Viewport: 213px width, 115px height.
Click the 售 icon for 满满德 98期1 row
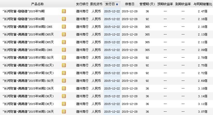(64, 50)
